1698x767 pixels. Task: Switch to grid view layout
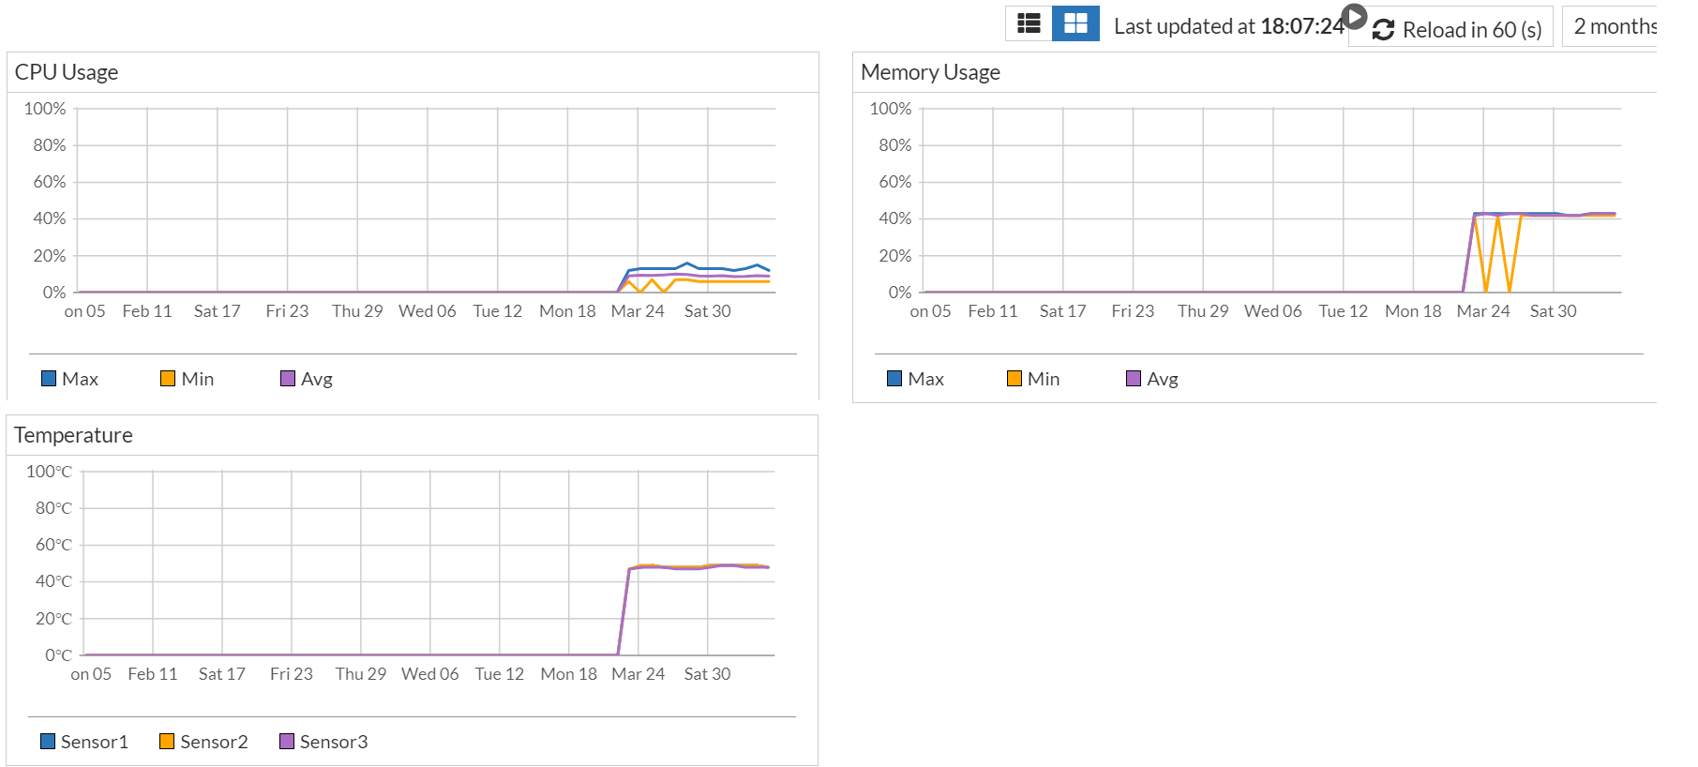point(1075,23)
